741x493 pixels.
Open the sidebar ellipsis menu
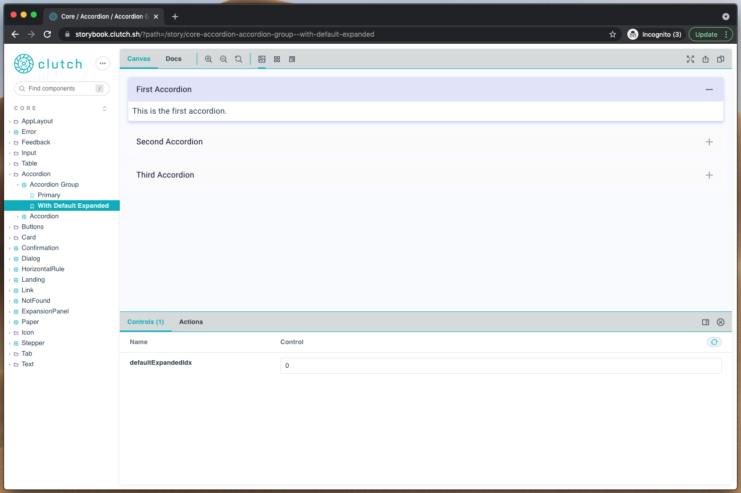click(103, 63)
